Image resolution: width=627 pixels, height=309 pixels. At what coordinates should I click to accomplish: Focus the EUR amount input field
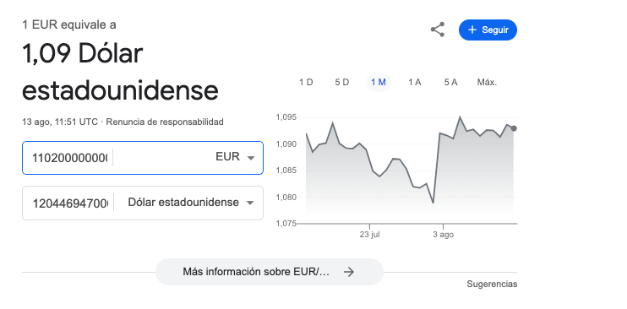point(70,158)
